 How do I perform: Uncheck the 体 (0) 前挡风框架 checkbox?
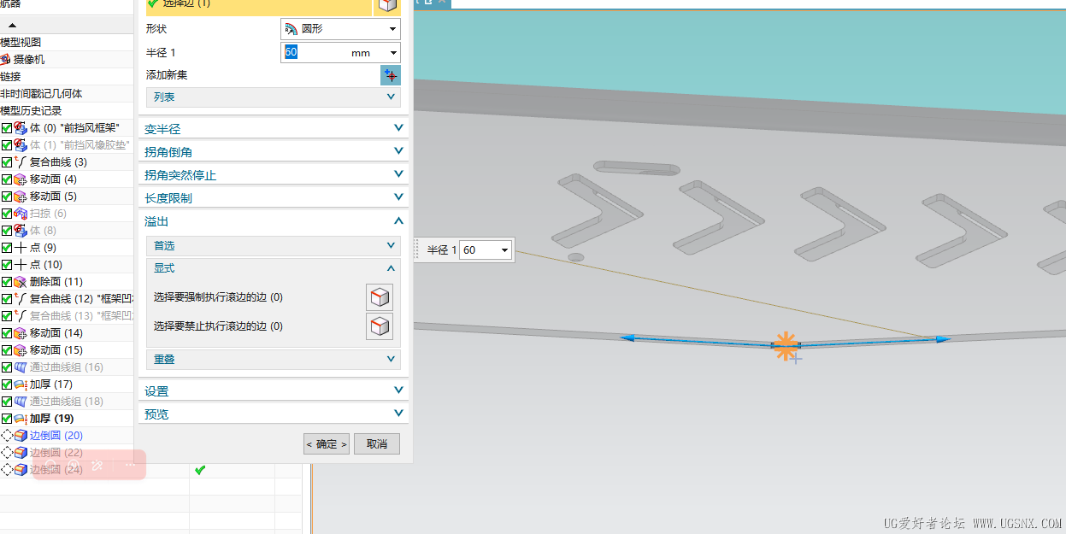(x=7, y=128)
